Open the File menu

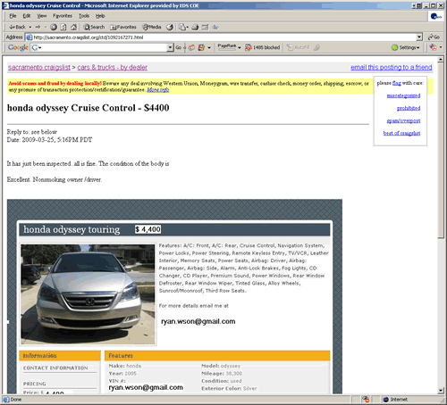(13, 16)
